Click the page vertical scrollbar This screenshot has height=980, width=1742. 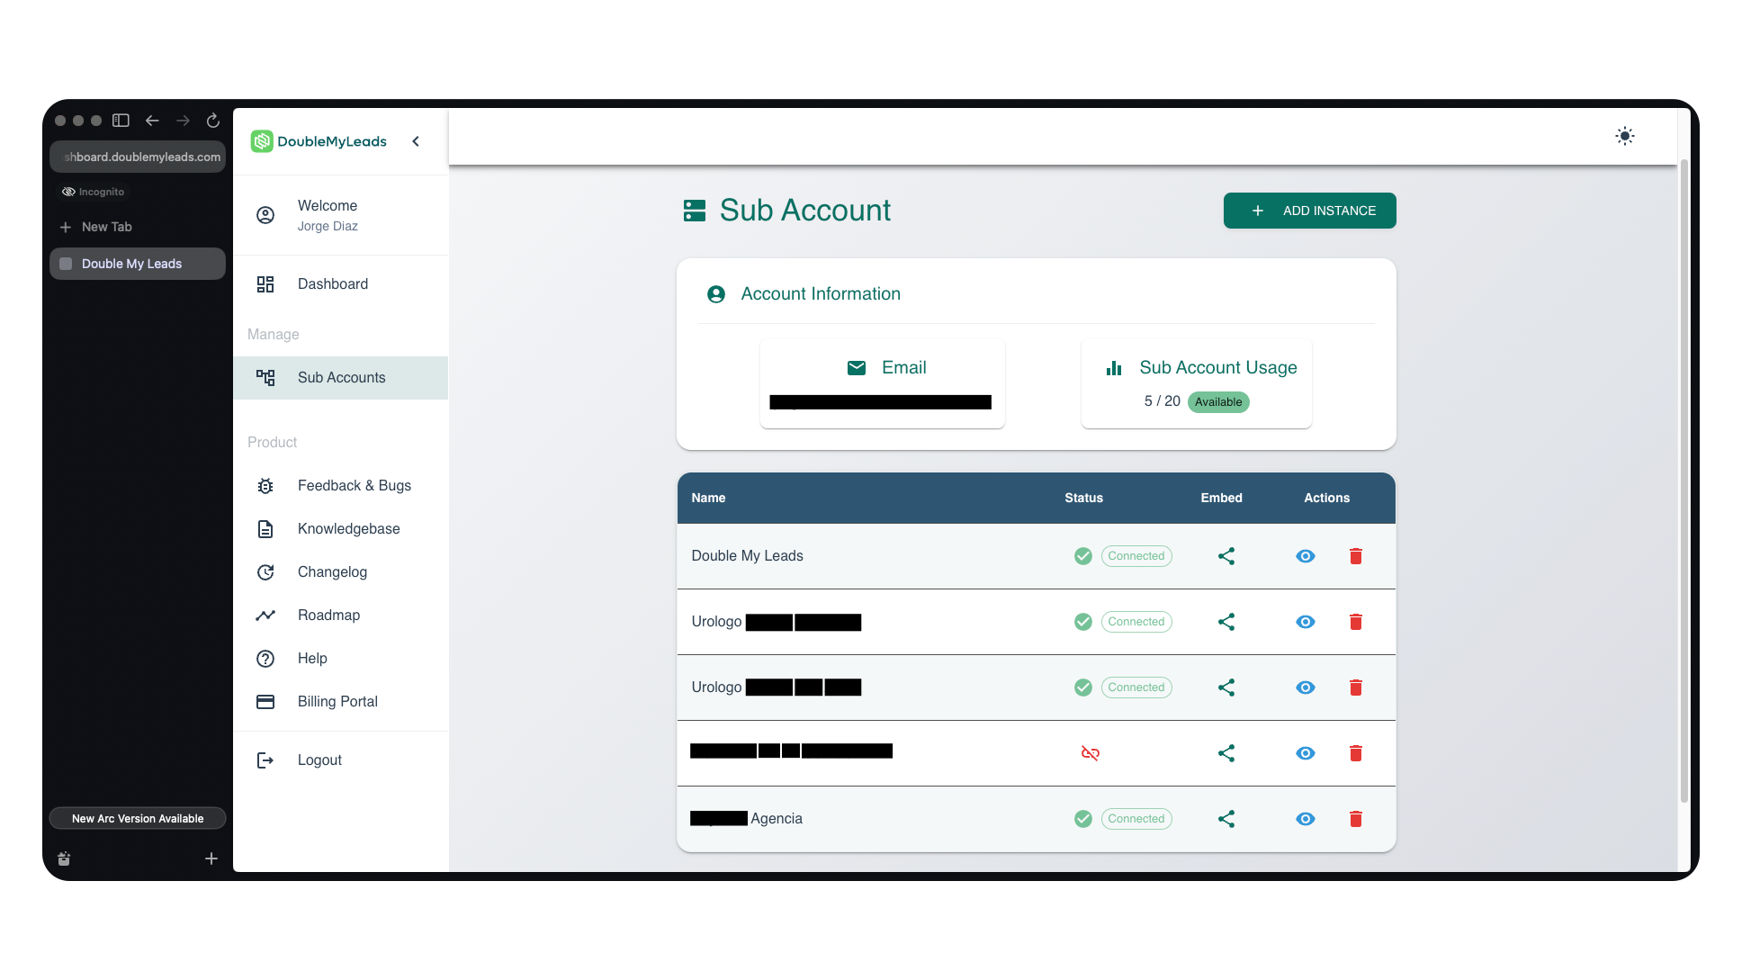[x=1684, y=481]
